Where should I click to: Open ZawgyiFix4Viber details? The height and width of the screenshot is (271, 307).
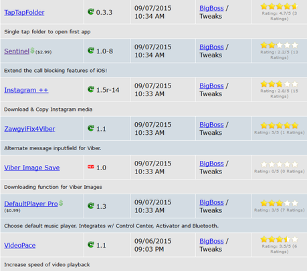29,129
